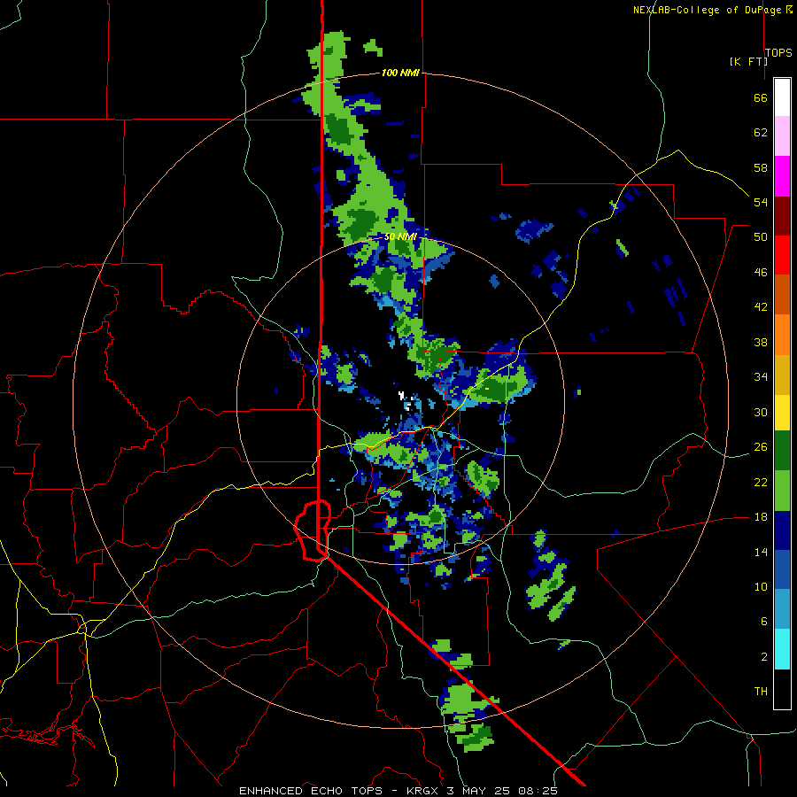Click the 18 value on the scale

coord(761,517)
